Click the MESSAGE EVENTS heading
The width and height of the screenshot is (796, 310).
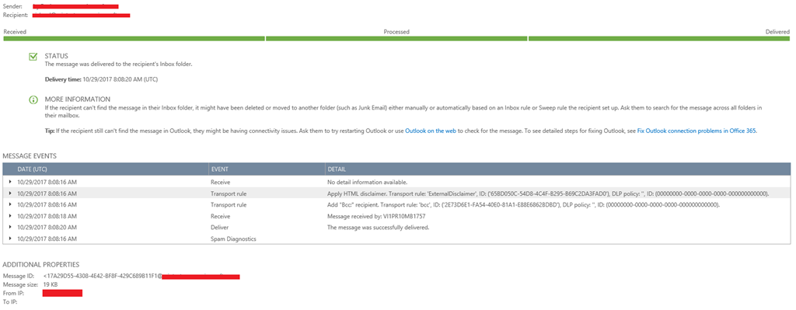pyautogui.click(x=30, y=155)
